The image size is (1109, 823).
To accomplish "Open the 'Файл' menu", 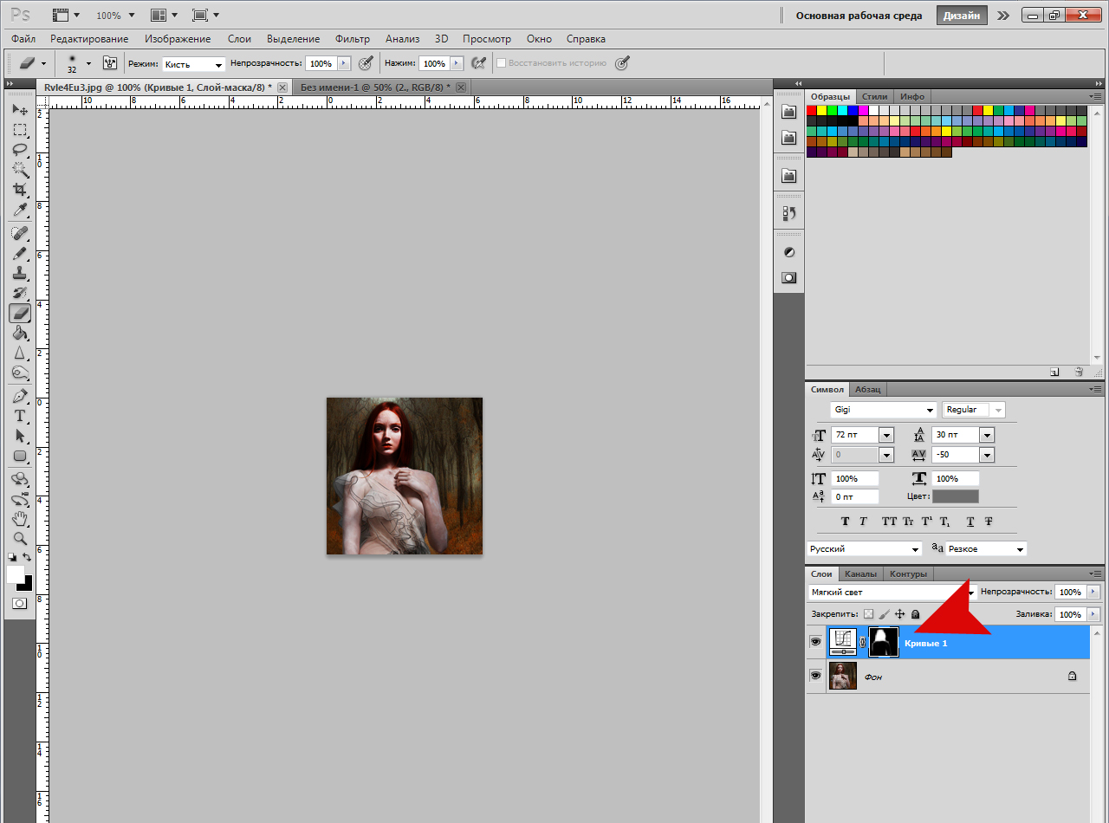I will (x=24, y=39).
